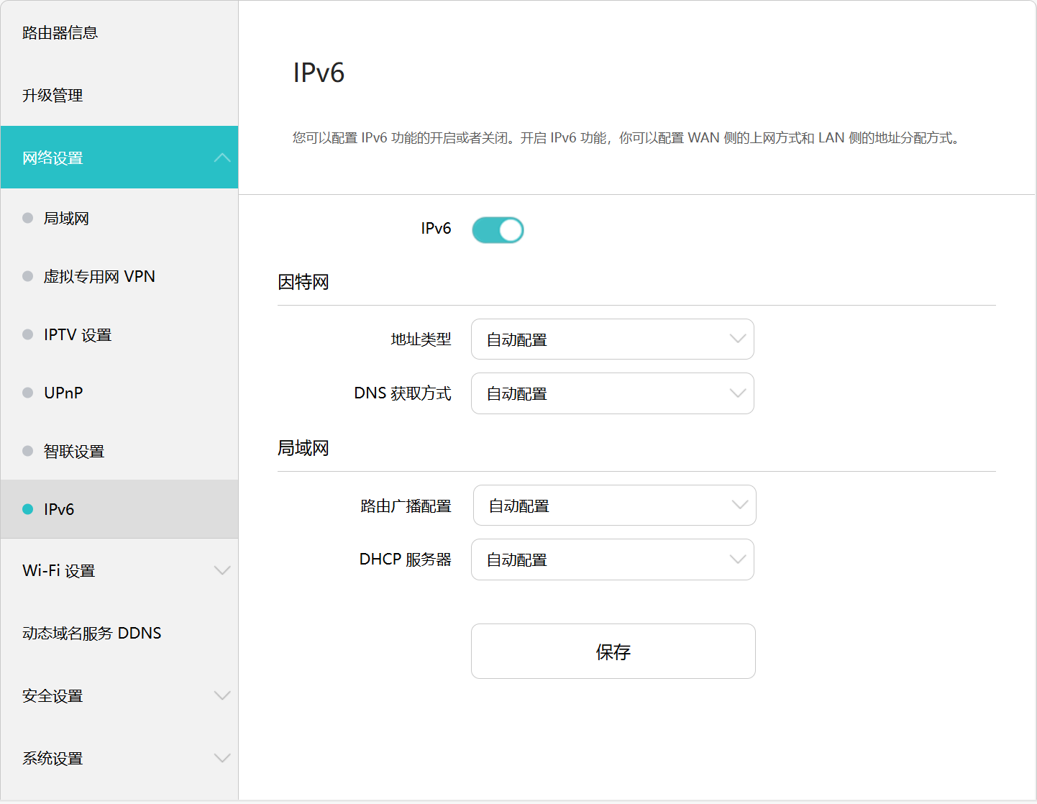Collapse the 网络设置 section
This screenshot has width=1037, height=804.
coord(119,157)
